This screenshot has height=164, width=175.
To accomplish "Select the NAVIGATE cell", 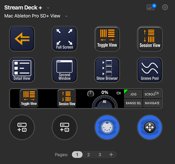I will pos(152,103).
